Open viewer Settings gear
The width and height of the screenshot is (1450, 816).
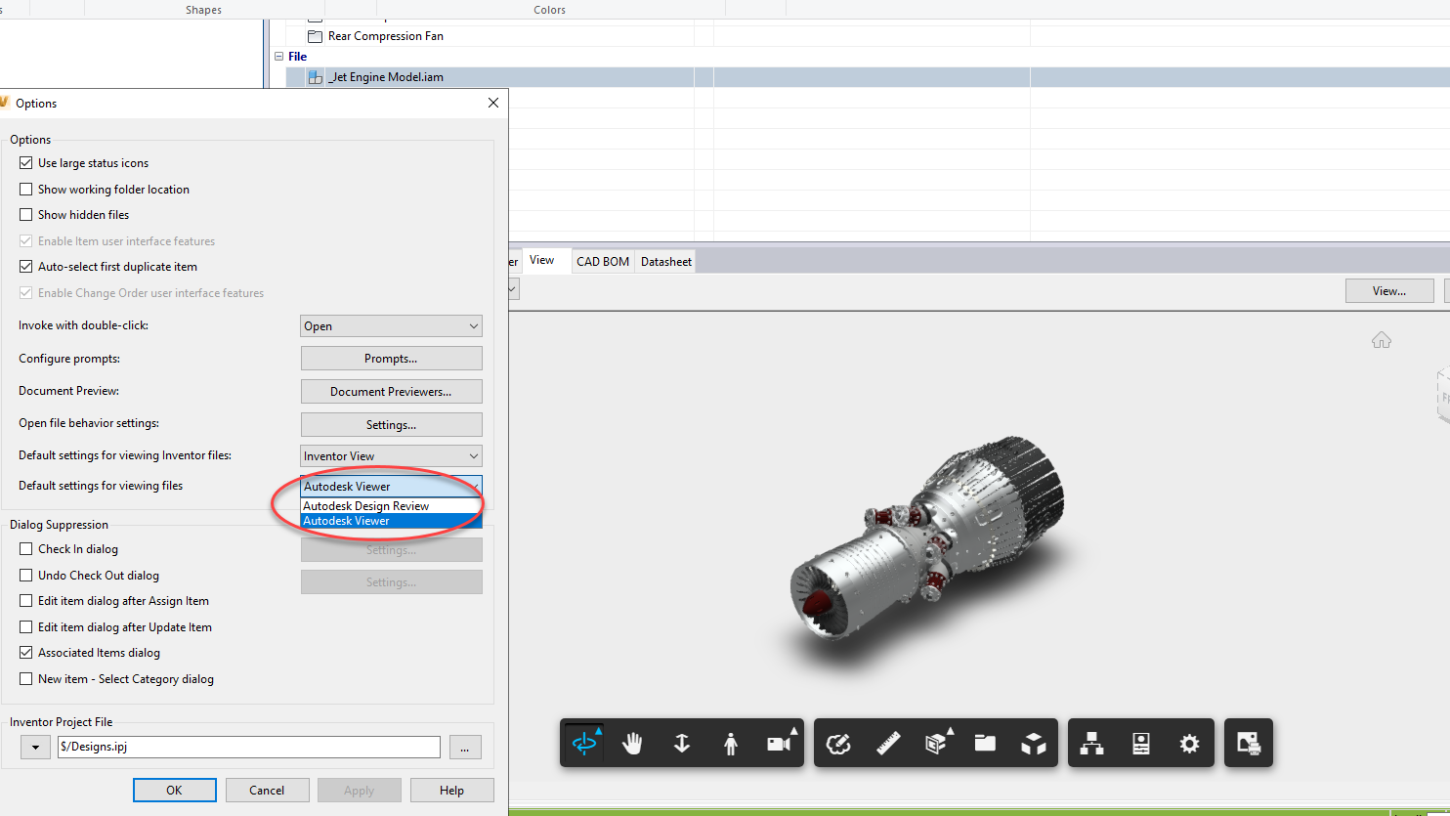point(1189,744)
